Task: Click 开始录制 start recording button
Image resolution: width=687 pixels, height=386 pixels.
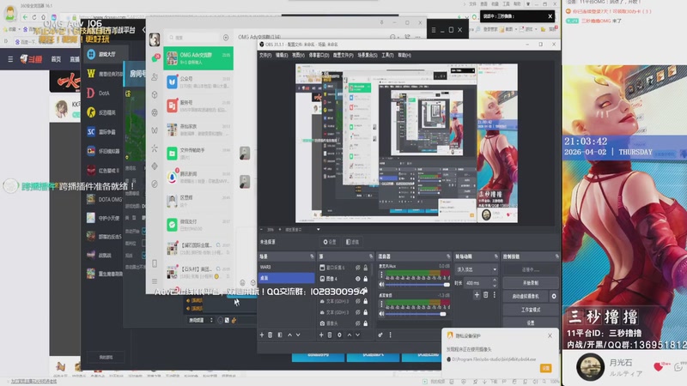Action: 531,283
